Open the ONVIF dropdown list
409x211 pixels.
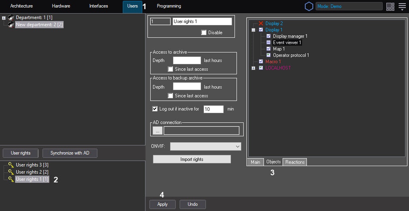tap(205, 146)
